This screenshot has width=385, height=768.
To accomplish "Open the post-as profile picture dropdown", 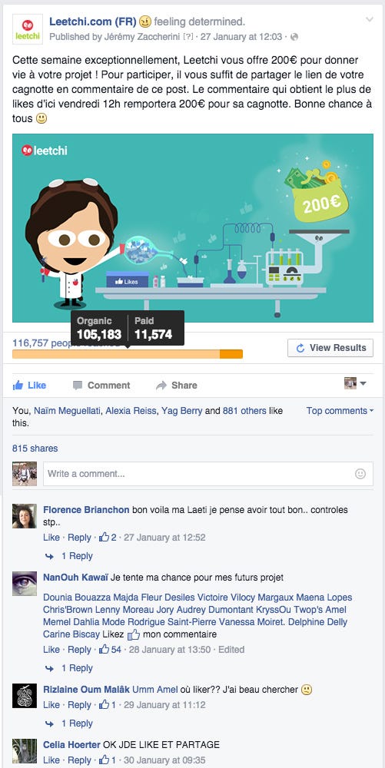I will pos(355,383).
